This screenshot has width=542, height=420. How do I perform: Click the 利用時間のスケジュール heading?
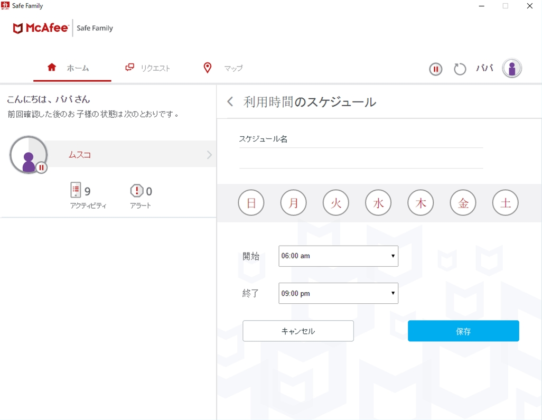[310, 102]
